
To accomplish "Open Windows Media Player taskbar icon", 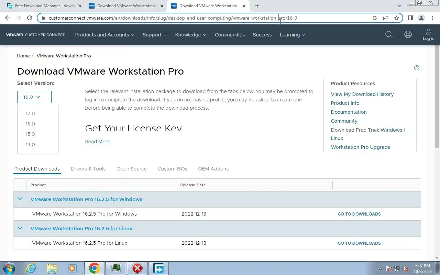I will (x=73, y=268).
